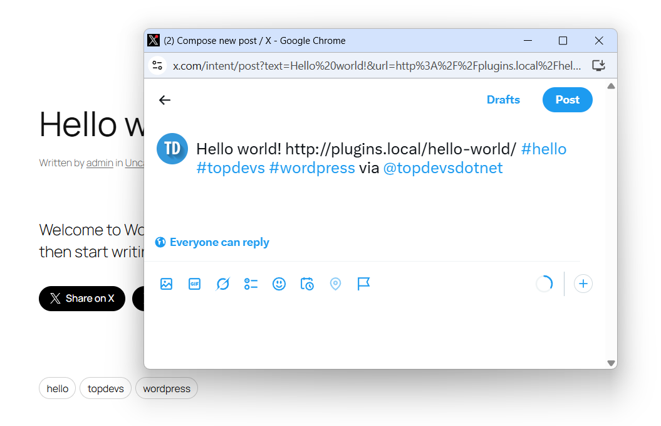Open the emoji picker
Image resolution: width=661 pixels, height=426 pixels.
(x=279, y=284)
